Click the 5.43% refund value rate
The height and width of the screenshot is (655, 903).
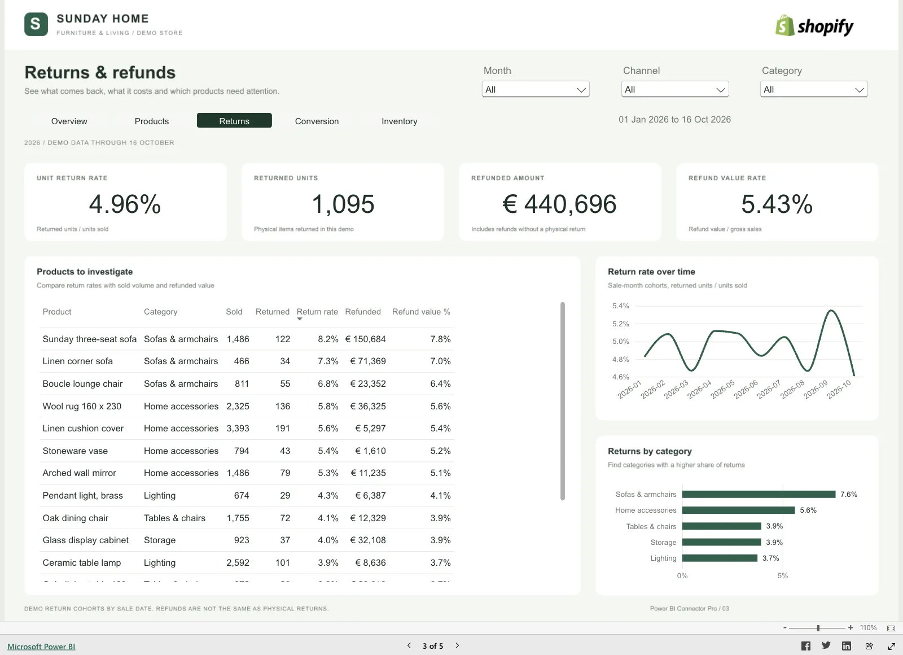777,204
